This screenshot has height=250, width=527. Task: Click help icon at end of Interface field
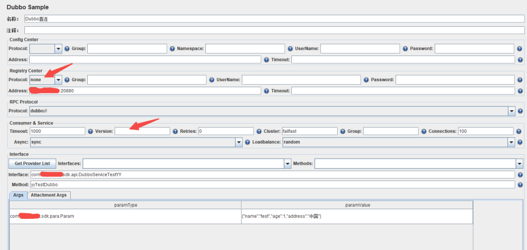[x=520, y=175]
